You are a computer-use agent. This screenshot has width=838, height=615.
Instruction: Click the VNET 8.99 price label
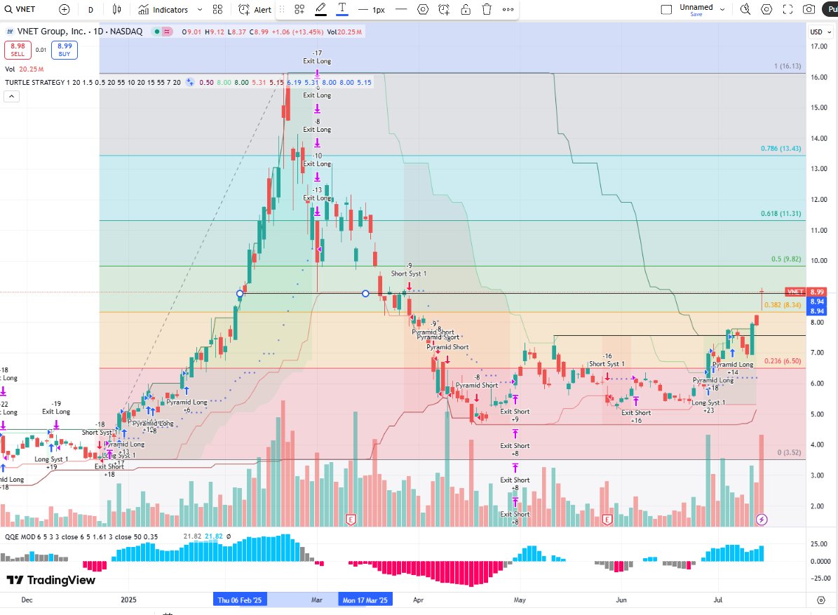pos(806,292)
